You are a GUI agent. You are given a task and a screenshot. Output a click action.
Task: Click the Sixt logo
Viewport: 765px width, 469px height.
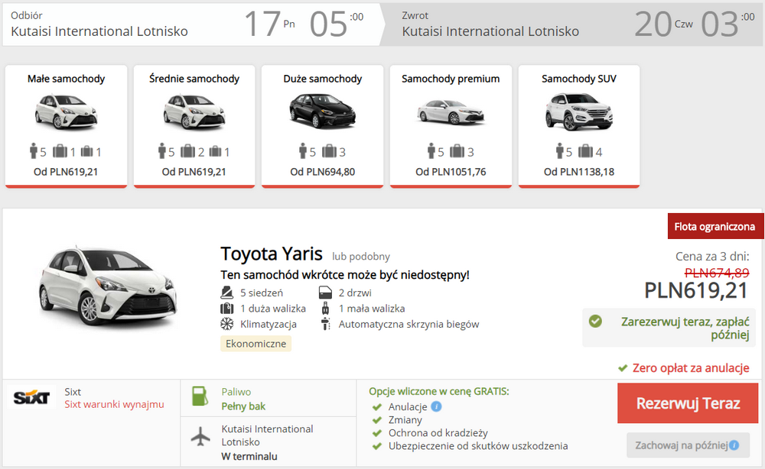31,397
